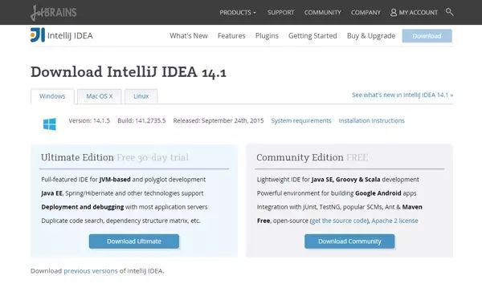Click Download Community button
Screen dimensions: 482x304
[x=349, y=241]
